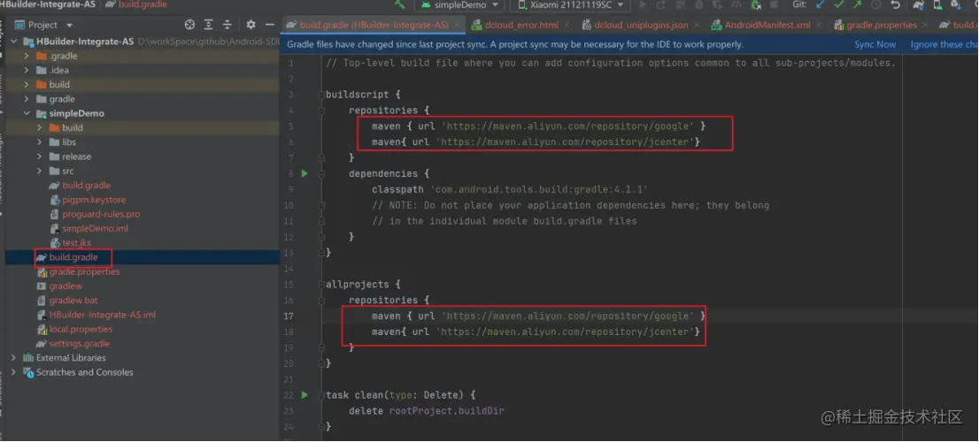Click the Make Project hammer icon
Viewport: 979px width, 442px height.
tap(400, 4)
